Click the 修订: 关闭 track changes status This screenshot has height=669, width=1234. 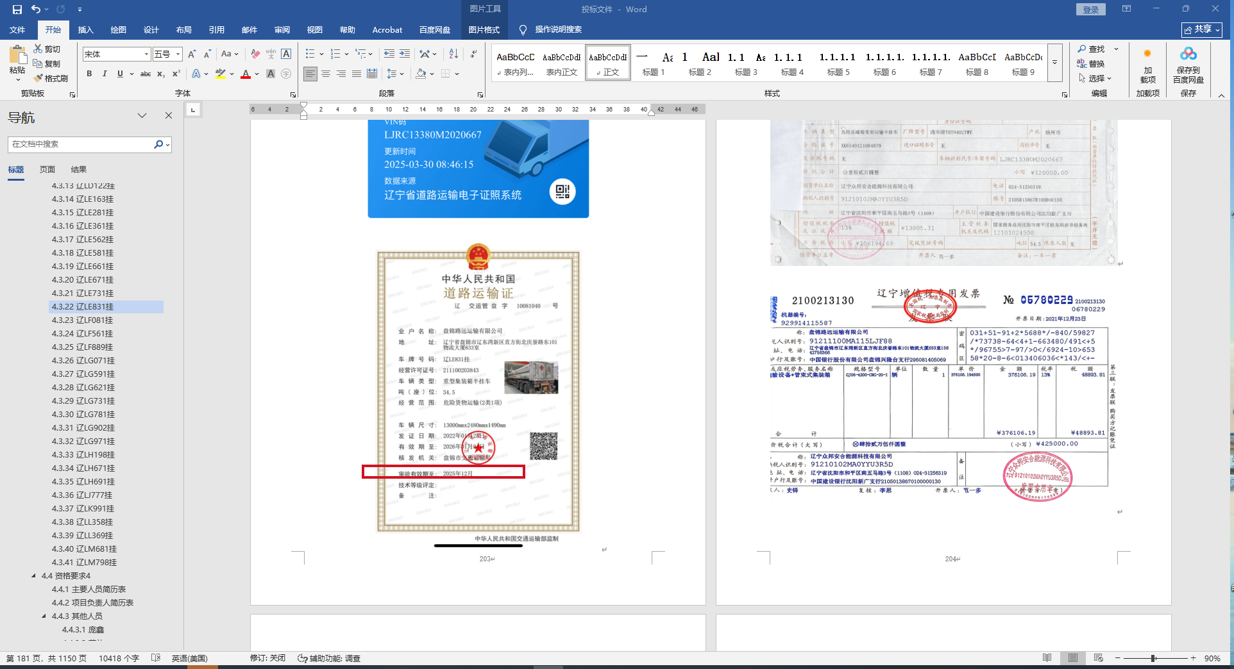pos(267,658)
